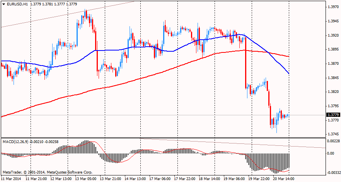Click the 1.3745 price axis label
The height and width of the screenshot is (182, 341).
click(x=333, y=134)
